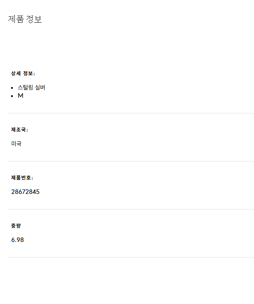
Task: Click the colon after the 제품번호 label
Action: click(32, 178)
